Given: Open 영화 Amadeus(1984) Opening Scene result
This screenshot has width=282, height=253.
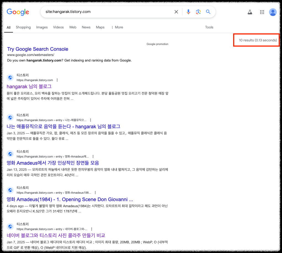Looking at the screenshot, I should [x=70, y=199].
